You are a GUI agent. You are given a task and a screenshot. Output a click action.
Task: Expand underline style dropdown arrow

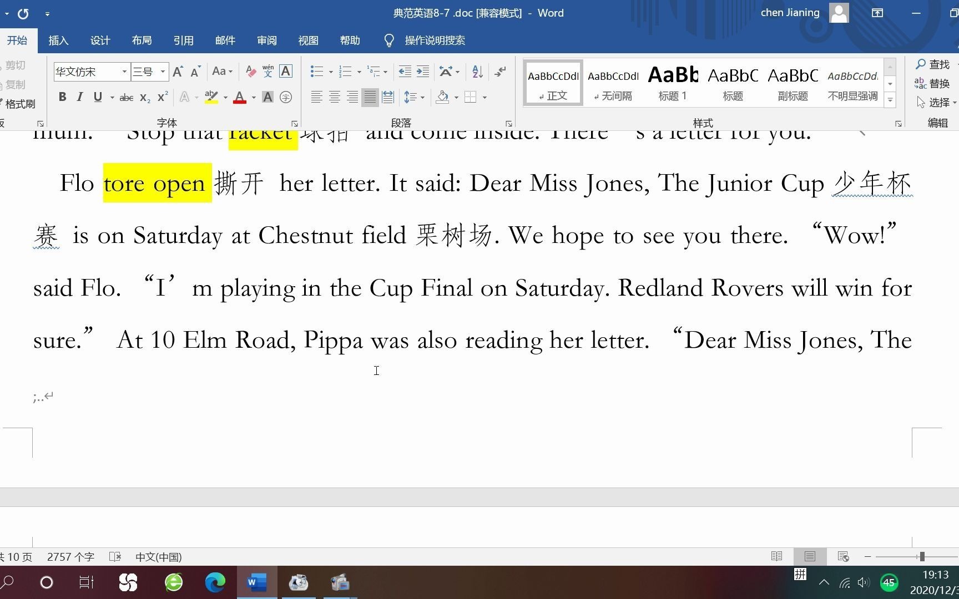pos(112,98)
